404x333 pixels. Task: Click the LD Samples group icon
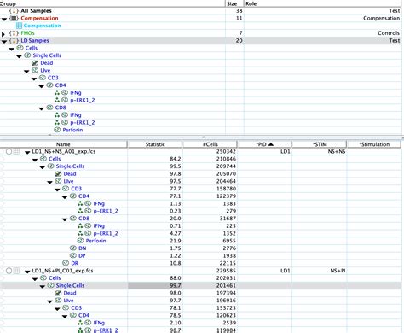[14, 40]
